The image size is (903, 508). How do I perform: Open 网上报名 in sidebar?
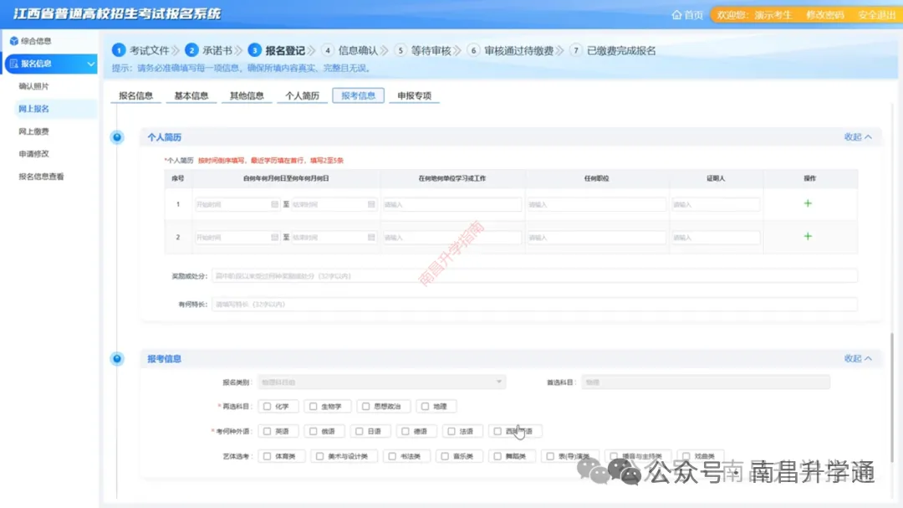coord(34,109)
